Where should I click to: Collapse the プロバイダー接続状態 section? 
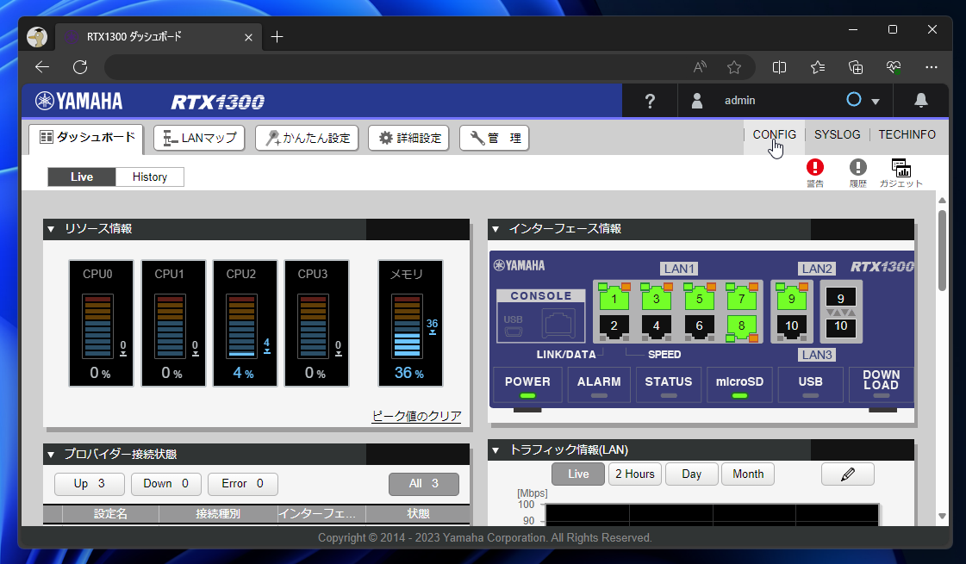coord(50,454)
